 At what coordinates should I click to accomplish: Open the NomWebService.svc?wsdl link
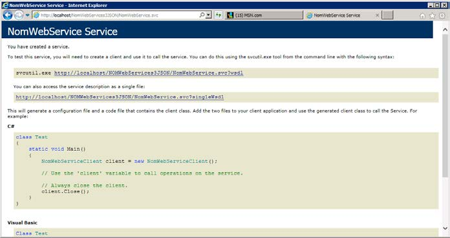(x=149, y=73)
